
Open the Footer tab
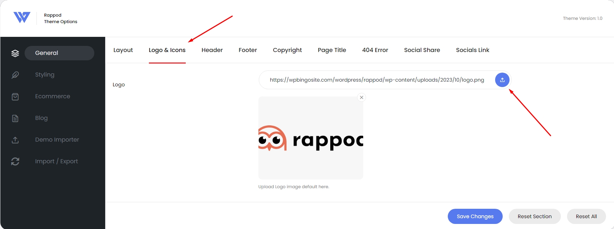pos(248,50)
